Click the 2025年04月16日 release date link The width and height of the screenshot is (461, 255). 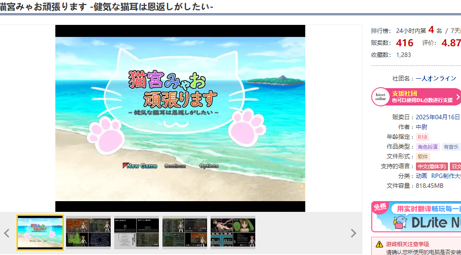click(437, 117)
